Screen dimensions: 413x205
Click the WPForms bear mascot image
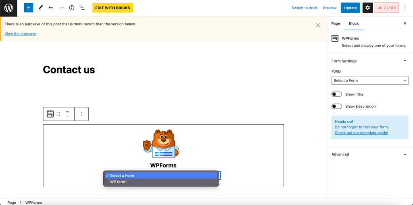(161, 144)
